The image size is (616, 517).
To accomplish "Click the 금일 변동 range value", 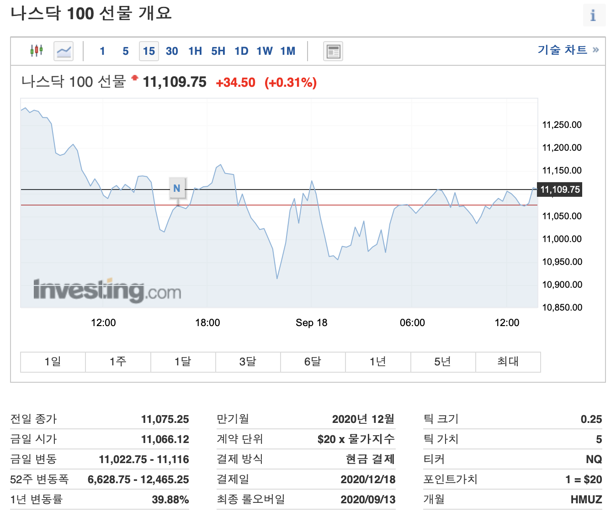I will coord(144,459).
